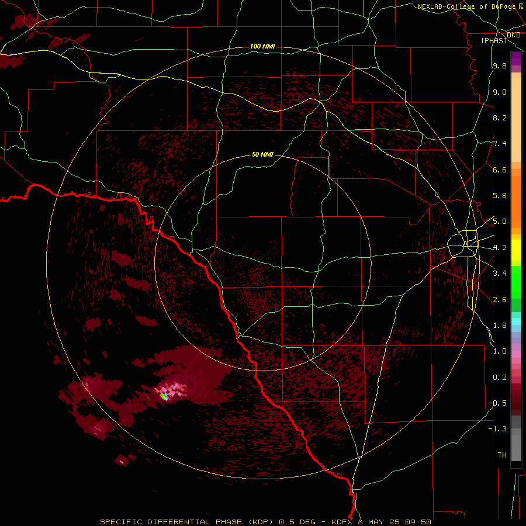Click the 2.6 scale value label

point(500,300)
